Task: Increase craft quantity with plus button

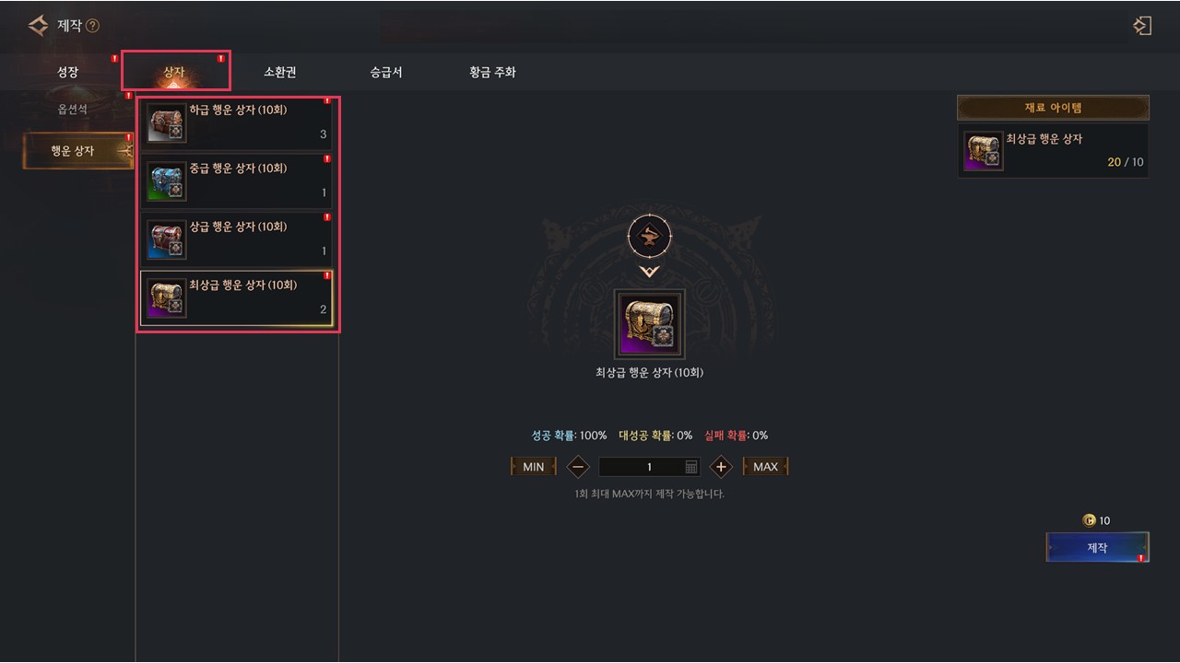Action: click(x=721, y=467)
